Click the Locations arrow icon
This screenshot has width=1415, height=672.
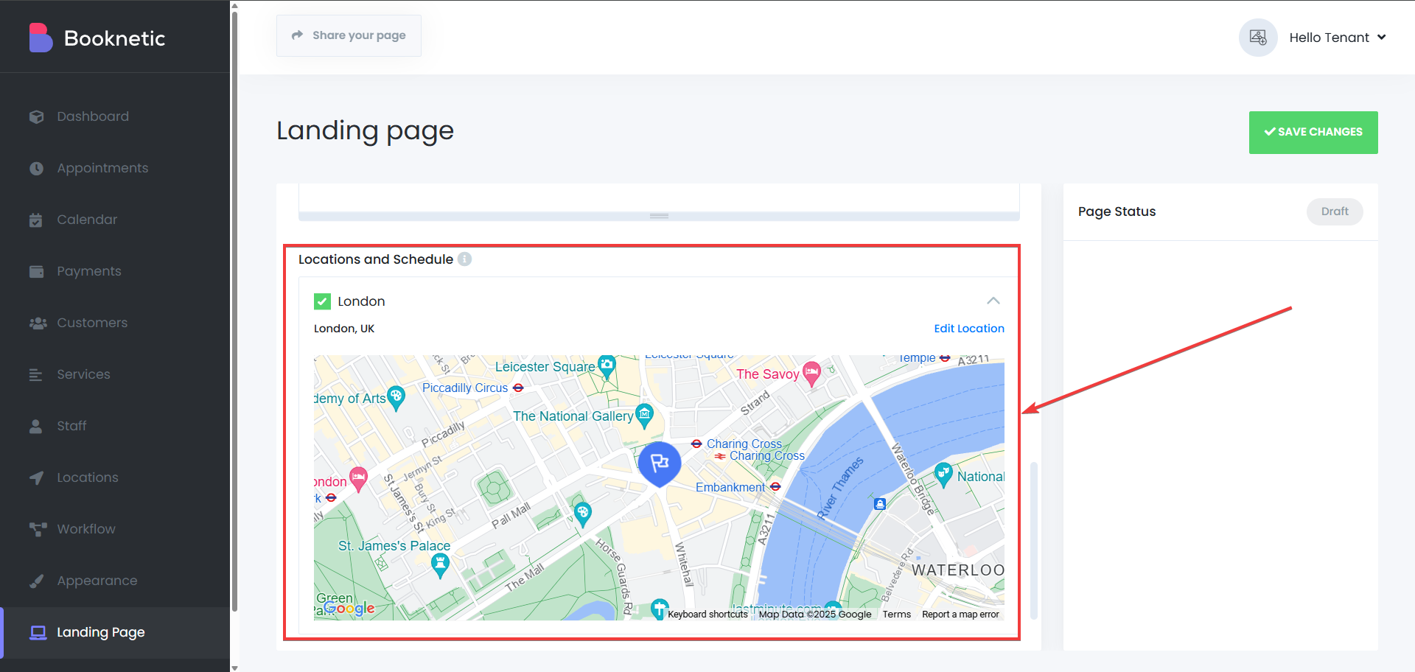(x=36, y=477)
